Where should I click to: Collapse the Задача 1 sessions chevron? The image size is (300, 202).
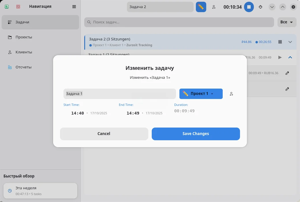(290, 57)
